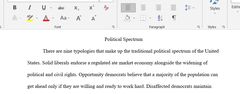The height and width of the screenshot is (94, 240).
Task: Toggle Superscript formatting
Action: (x=92, y=7)
